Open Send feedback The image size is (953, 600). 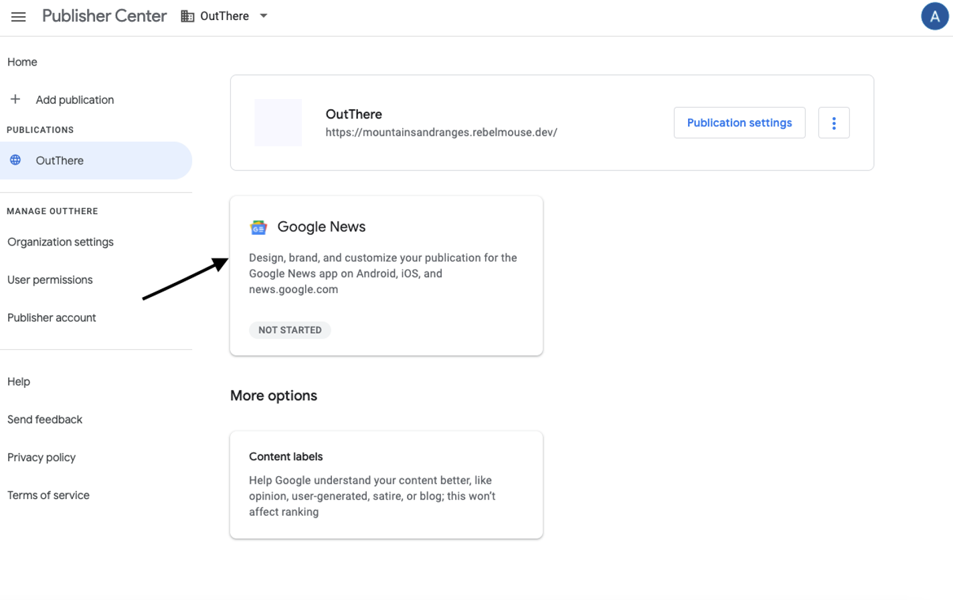coord(44,419)
